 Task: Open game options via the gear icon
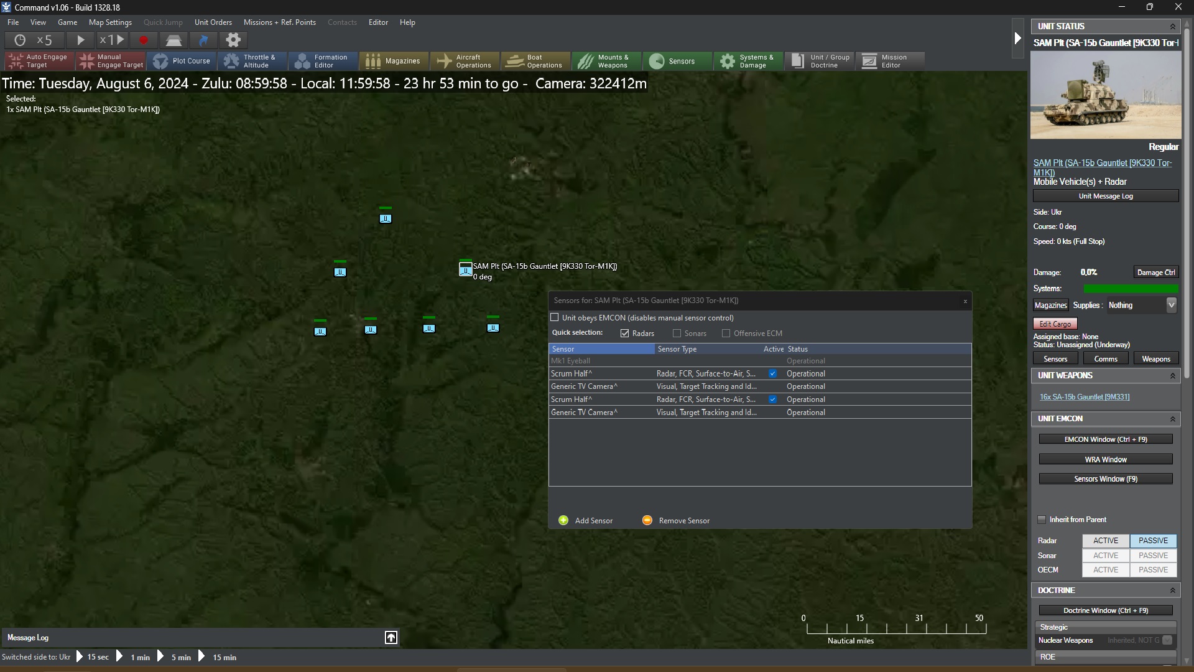(x=233, y=40)
